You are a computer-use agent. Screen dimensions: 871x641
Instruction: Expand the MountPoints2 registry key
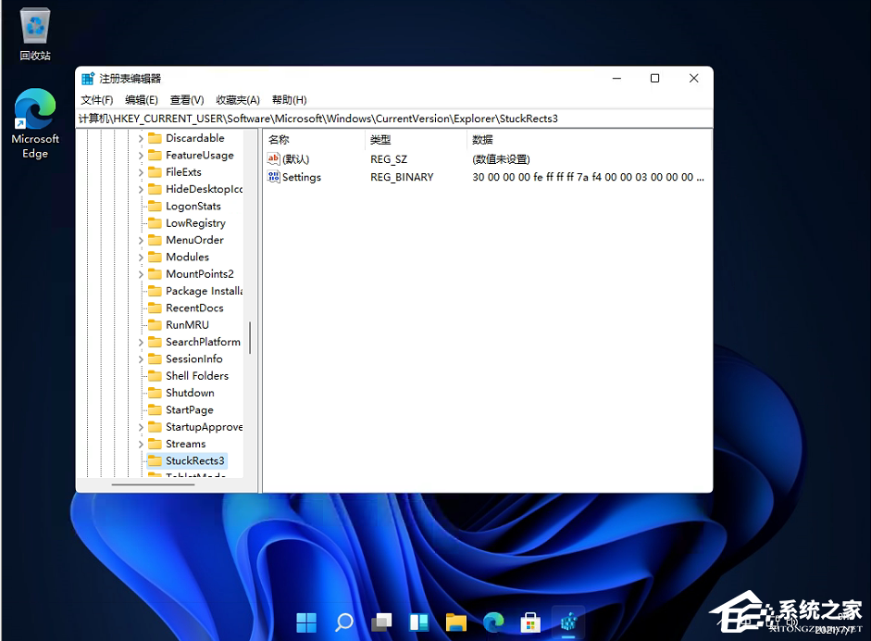pos(141,273)
